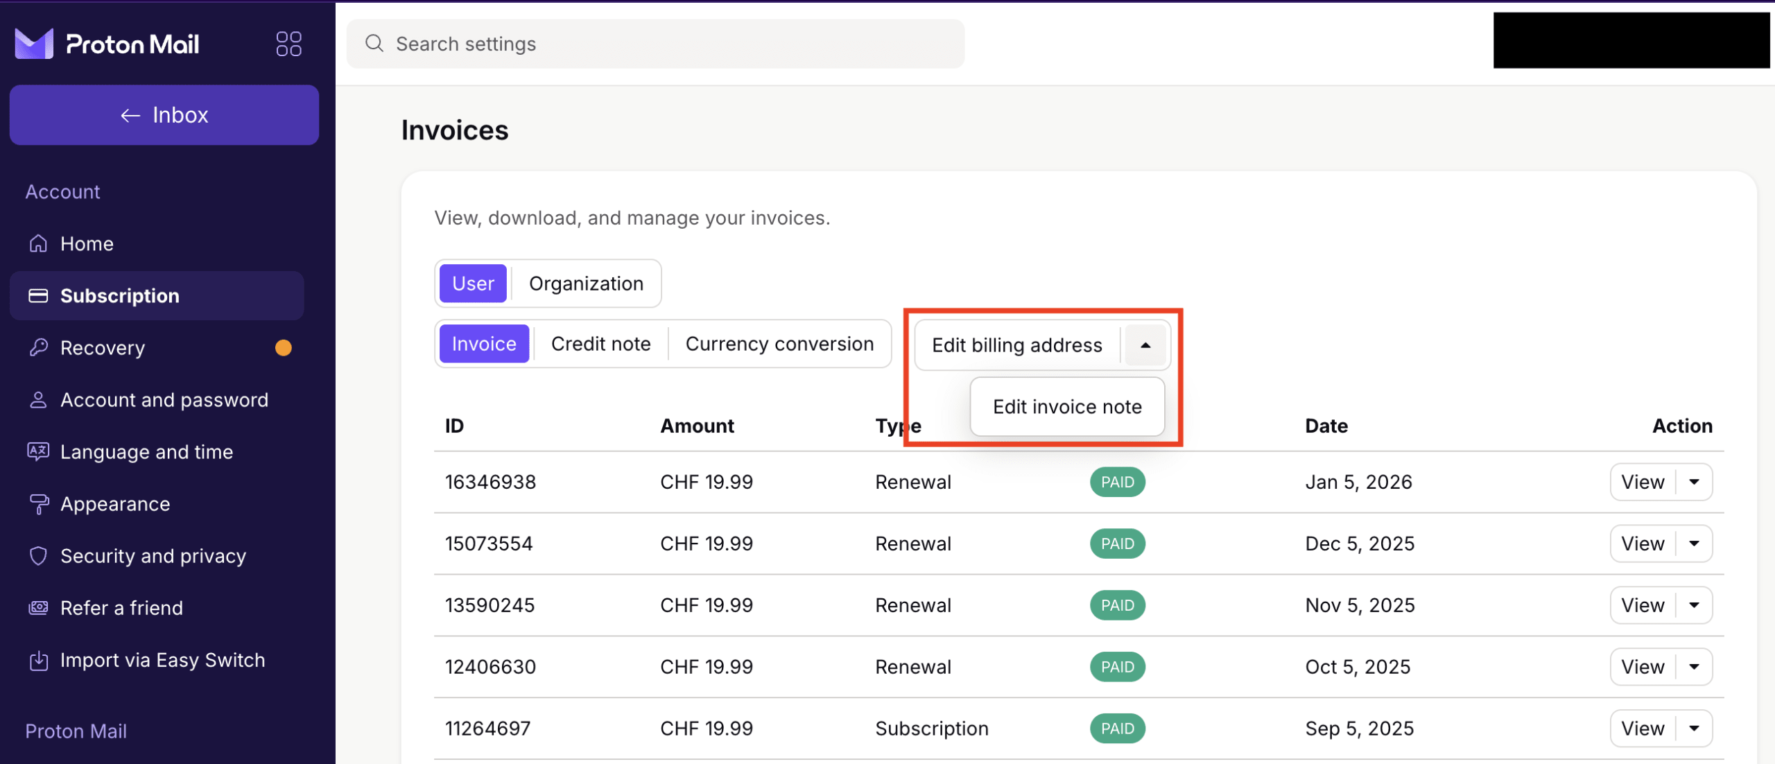
Task: Select the Language and time icon
Action: point(38,451)
